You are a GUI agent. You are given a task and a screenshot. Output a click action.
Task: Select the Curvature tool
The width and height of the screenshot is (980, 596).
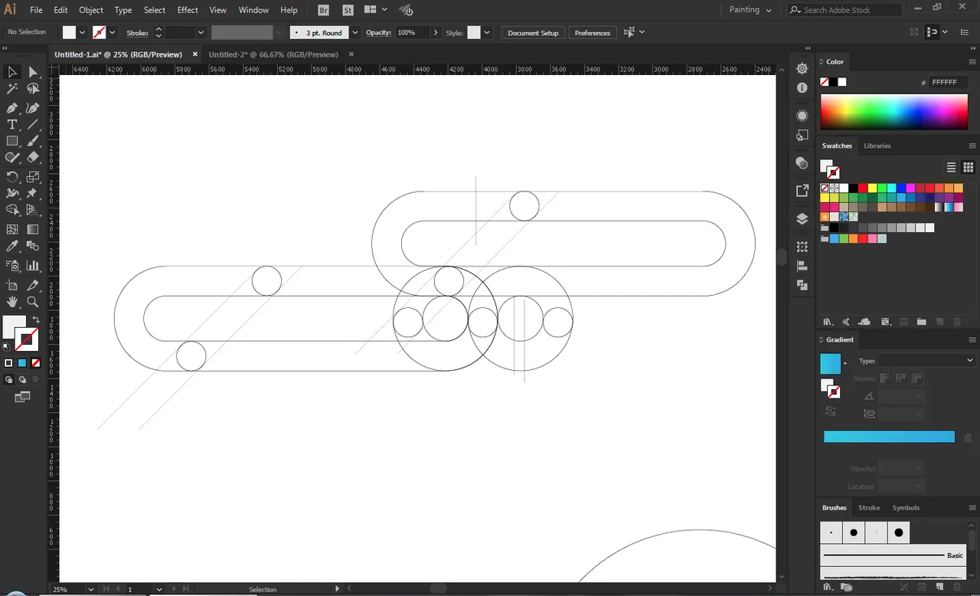tap(33, 108)
